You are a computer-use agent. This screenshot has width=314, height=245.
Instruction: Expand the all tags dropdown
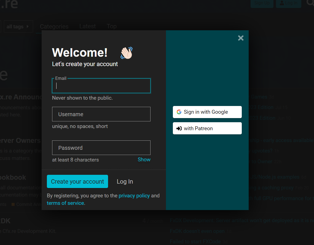tap(18, 27)
